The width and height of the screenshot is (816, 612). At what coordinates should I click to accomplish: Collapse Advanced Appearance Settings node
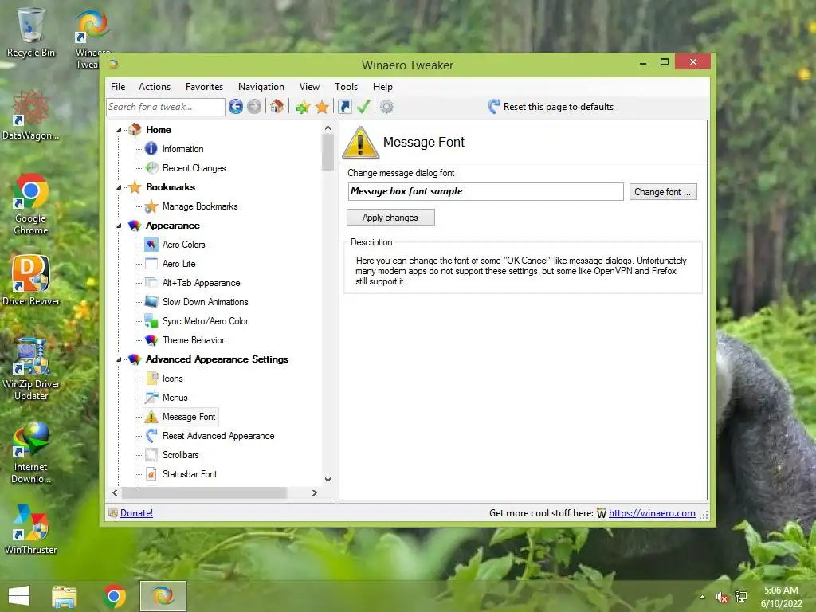click(x=120, y=359)
